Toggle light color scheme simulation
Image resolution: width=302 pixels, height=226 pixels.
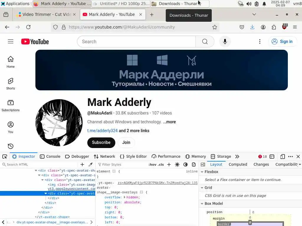tap(177, 164)
